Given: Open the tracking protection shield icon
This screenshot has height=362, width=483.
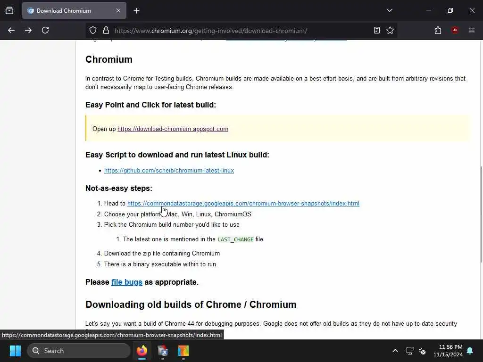Looking at the screenshot, I should [x=93, y=30].
